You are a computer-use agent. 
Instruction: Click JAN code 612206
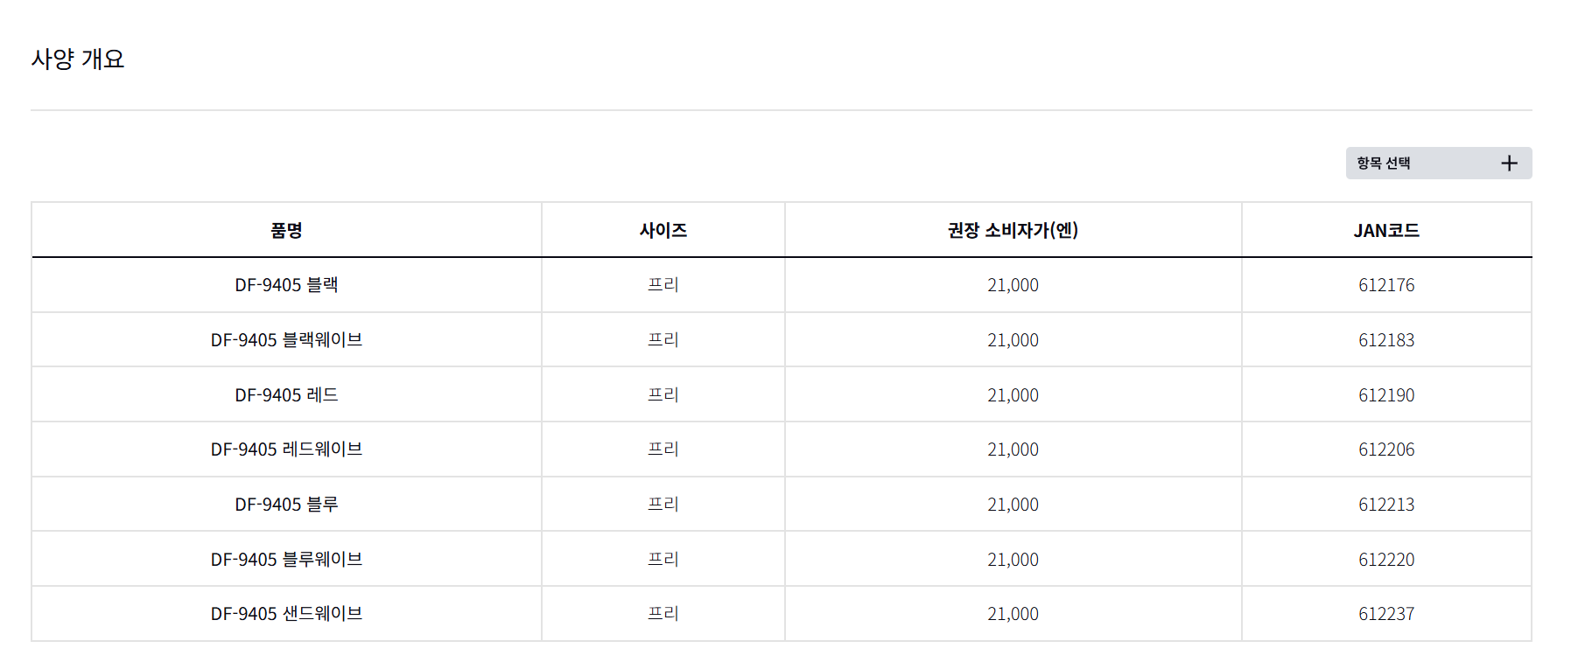point(1386,449)
